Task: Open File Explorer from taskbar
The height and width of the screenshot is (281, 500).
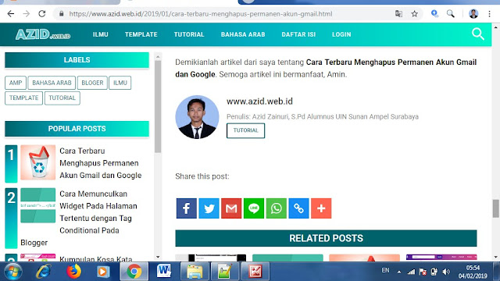Action: [195, 272]
